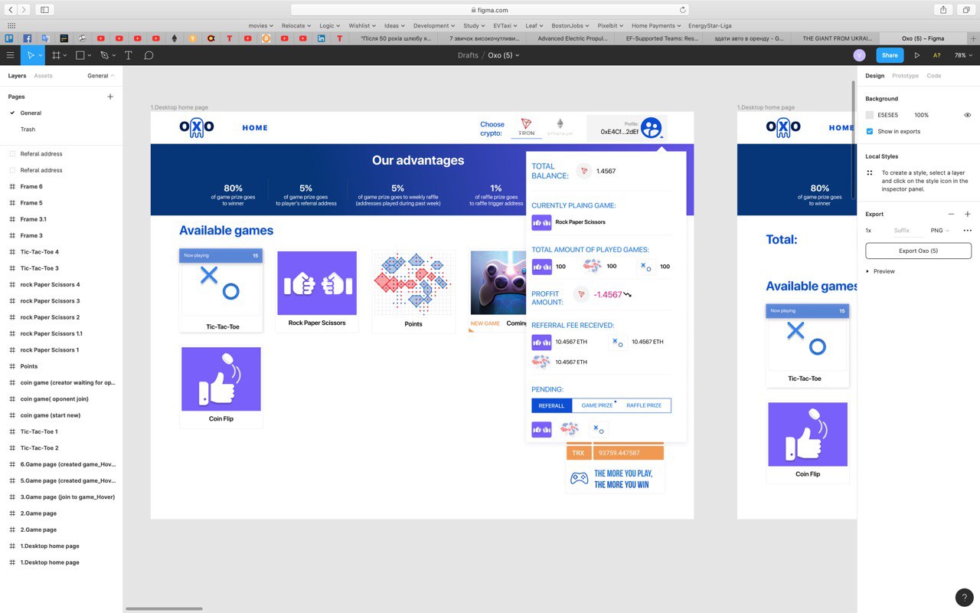Reload the page in address bar

click(x=682, y=10)
